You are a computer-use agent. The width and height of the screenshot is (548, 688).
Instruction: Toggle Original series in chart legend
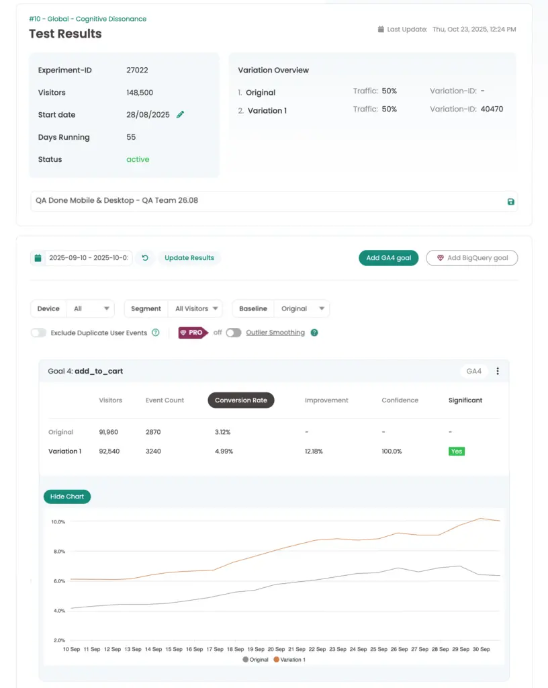click(255, 660)
